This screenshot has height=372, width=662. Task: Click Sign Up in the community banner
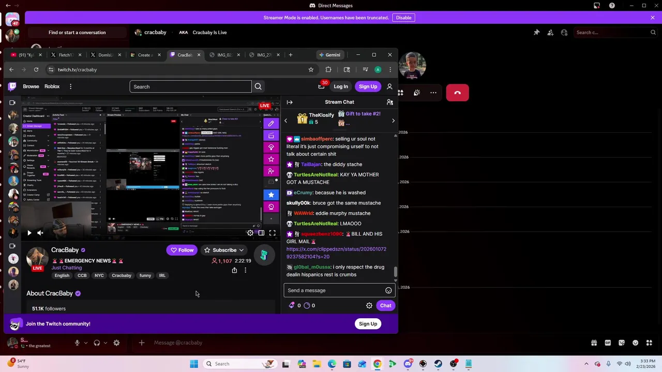pos(368,324)
